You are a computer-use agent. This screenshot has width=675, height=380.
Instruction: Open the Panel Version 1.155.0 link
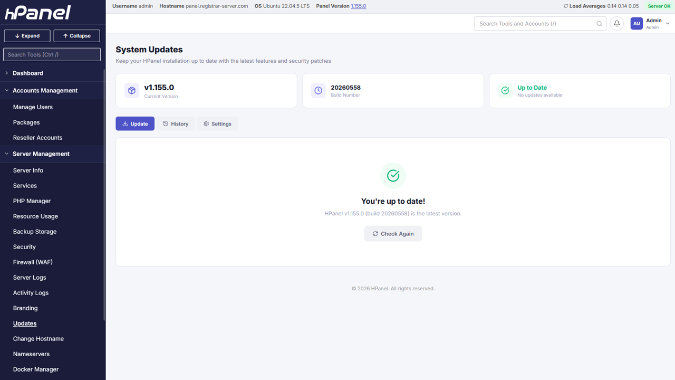coord(359,6)
